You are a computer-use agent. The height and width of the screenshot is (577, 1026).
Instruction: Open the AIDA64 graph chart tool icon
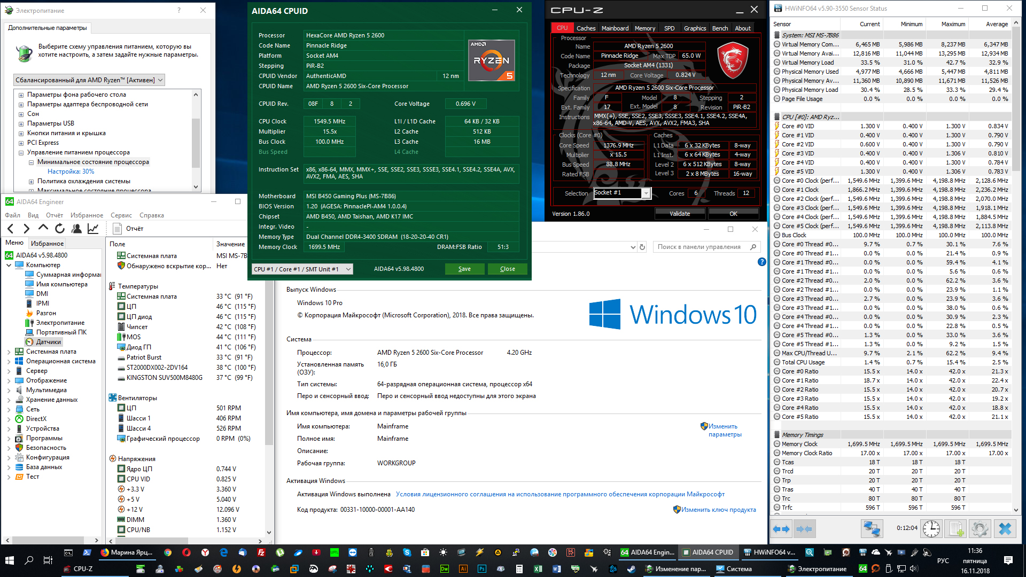click(x=93, y=229)
